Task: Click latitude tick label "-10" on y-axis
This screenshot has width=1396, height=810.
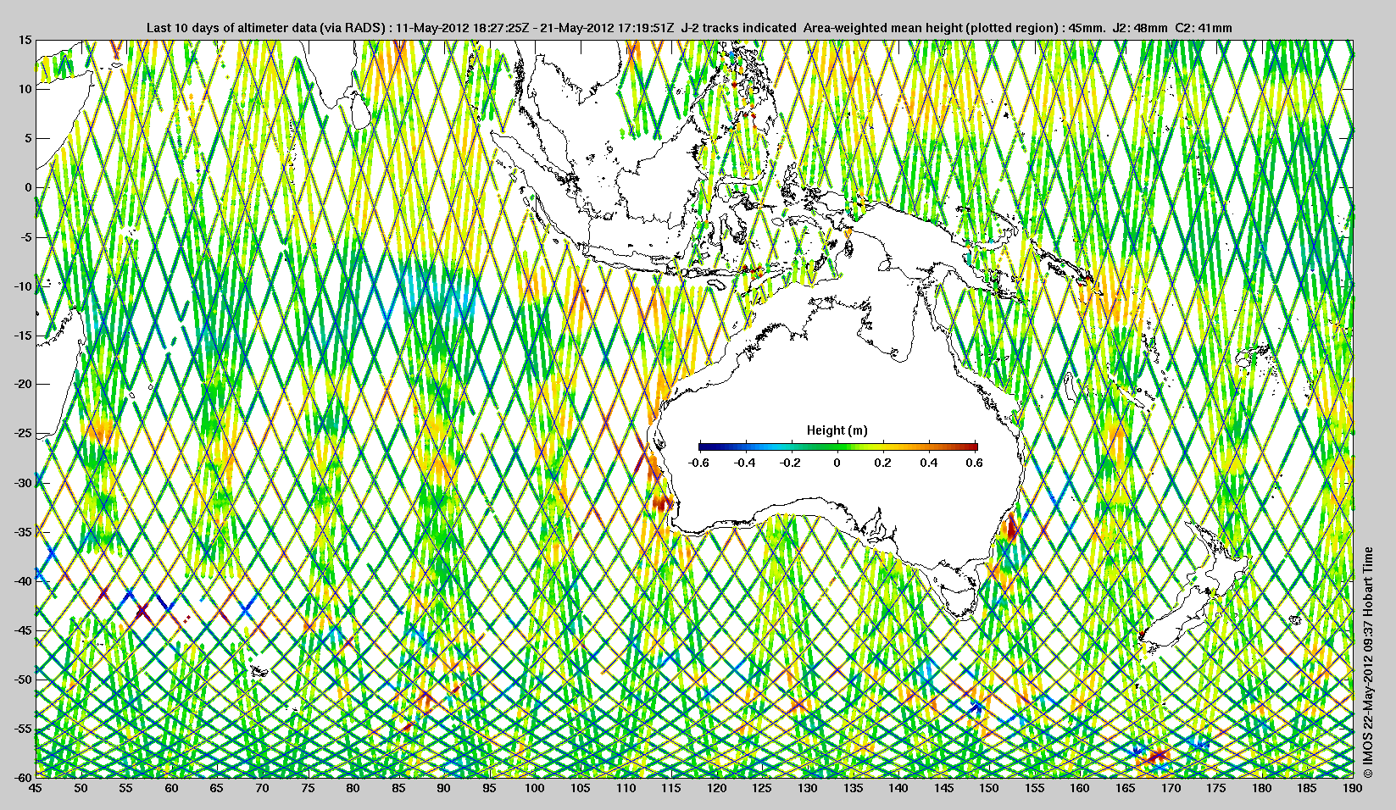Action: [23, 286]
